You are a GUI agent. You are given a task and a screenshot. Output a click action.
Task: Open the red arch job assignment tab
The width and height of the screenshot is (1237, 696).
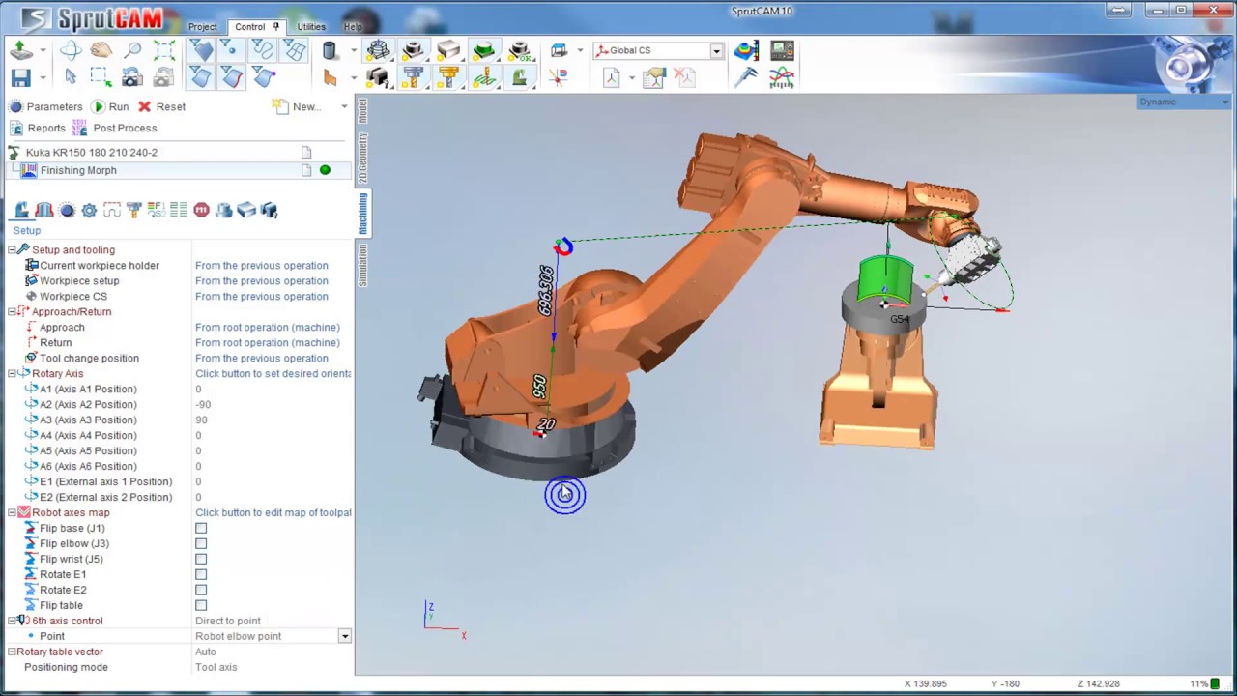44,210
